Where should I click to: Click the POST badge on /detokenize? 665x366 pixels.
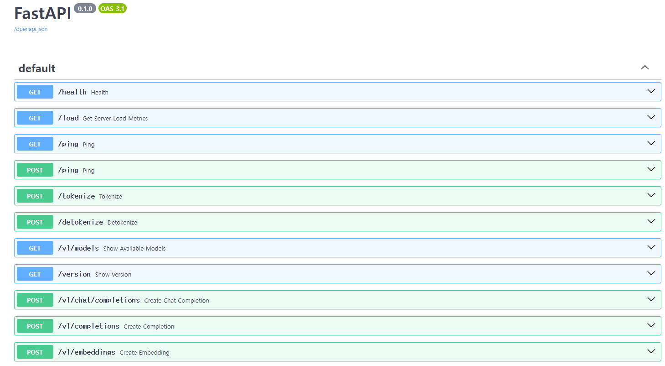[35, 222]
